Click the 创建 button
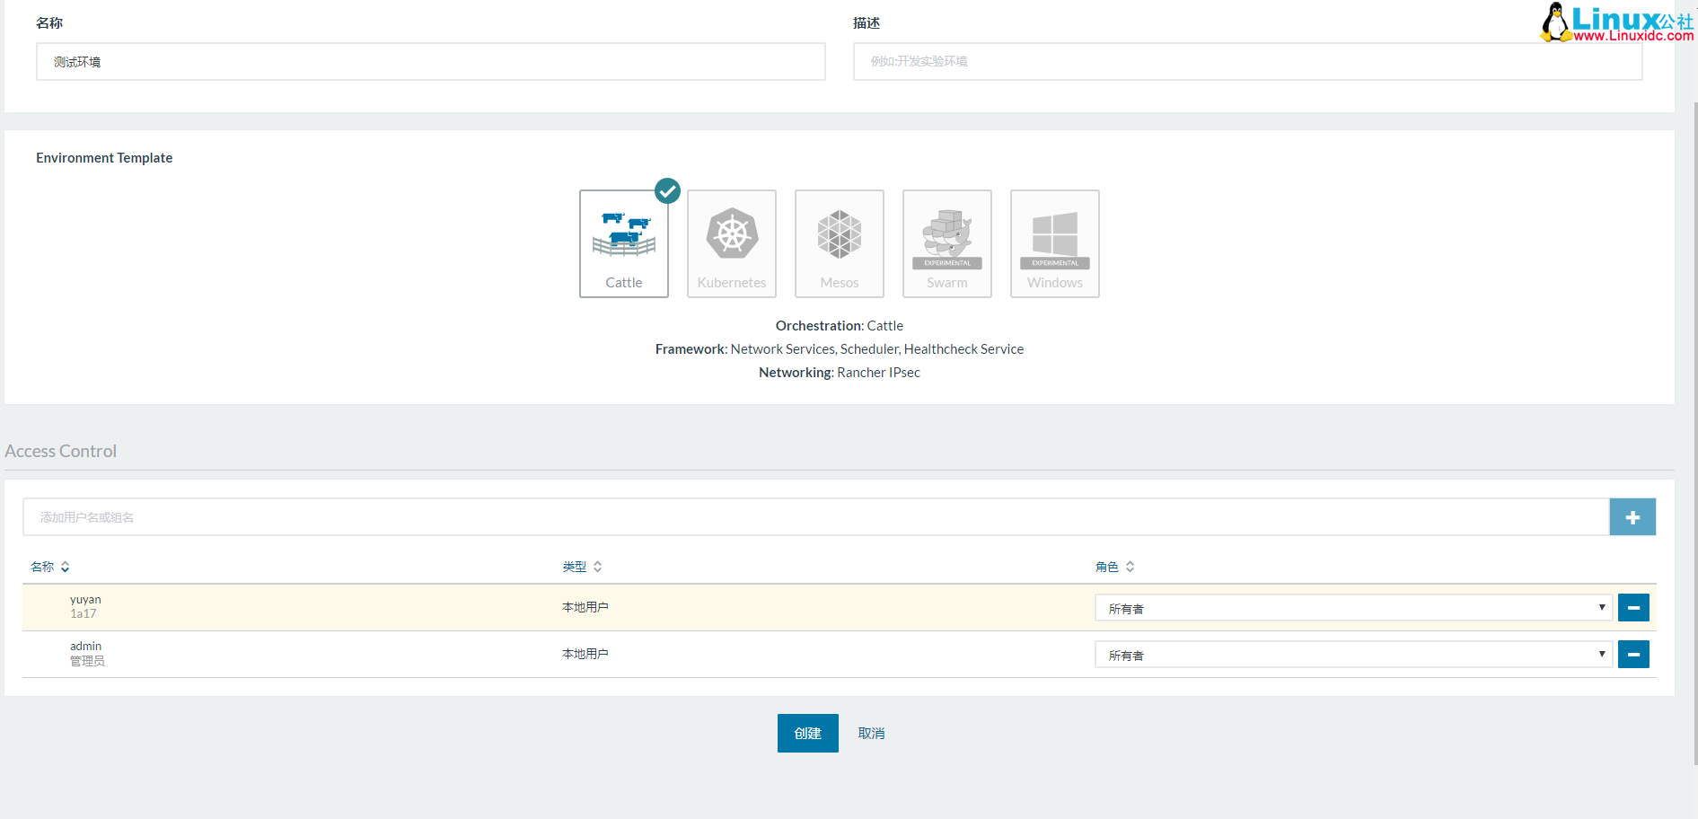The image size is (1698, 819). (x=807, y=733)
